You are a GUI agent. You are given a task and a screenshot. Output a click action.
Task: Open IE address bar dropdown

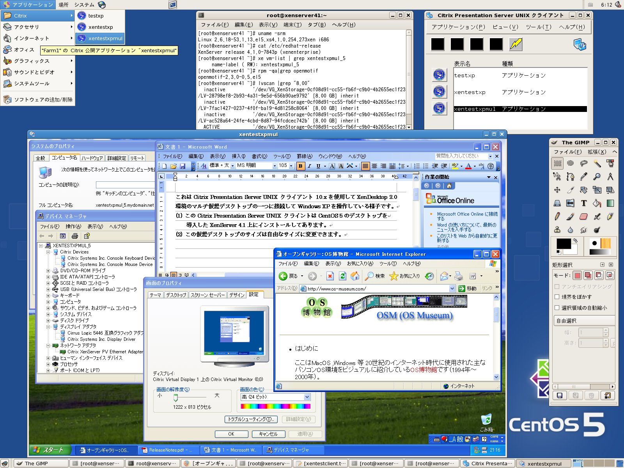(x=452, y=289)
